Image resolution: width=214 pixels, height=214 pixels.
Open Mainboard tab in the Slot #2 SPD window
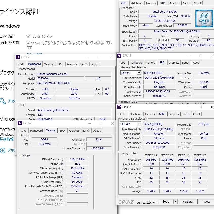click(x=136, y=114)
